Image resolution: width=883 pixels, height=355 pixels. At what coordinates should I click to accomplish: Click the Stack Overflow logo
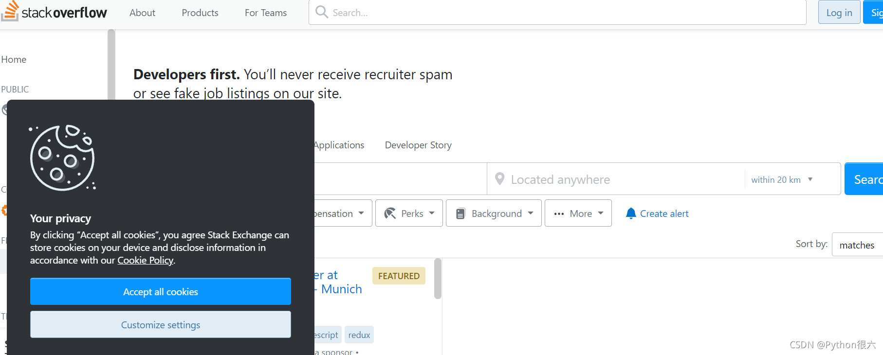coord(54,12)
